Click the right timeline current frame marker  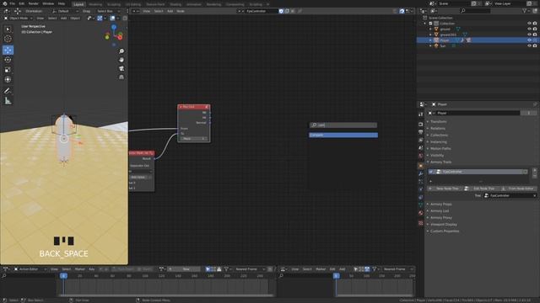coord(336,276)
